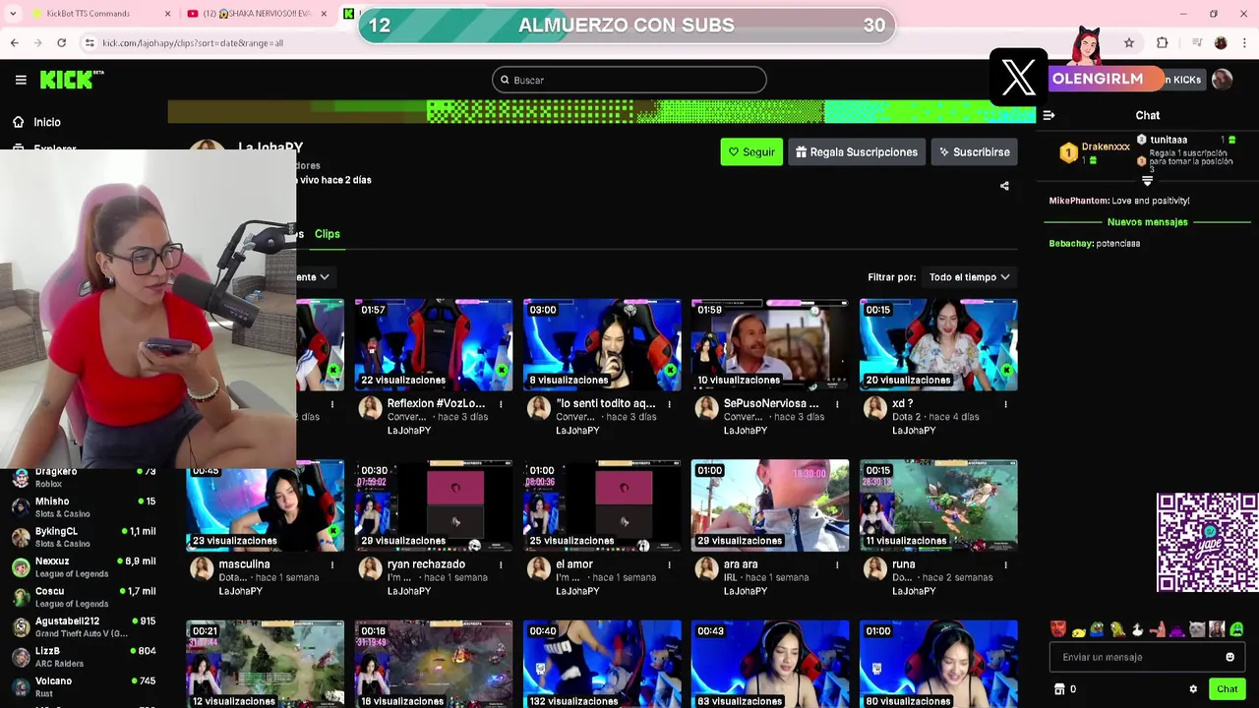1259x708 pixels.
Task: Open Volcano channel in the sidebar
Action: point(84,686)
